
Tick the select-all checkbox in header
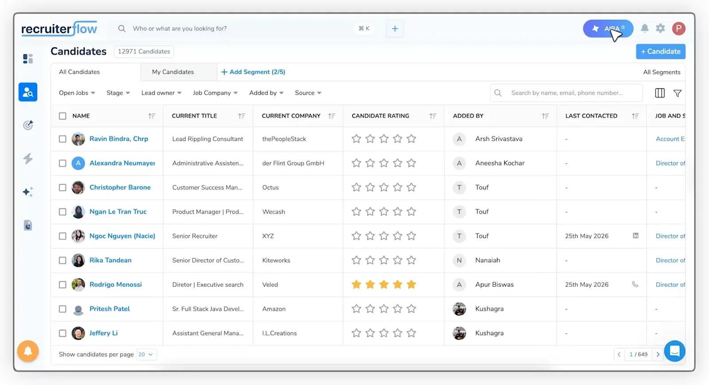pyautogui.click(x=62, y=116)
